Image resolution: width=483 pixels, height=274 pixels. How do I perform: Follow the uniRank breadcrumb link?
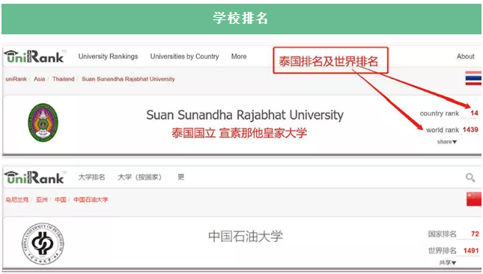pos(16,79)
